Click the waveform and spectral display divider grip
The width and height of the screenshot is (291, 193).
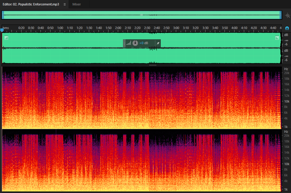(153, 65)
